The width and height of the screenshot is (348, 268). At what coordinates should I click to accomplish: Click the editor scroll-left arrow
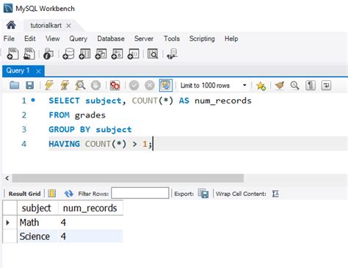[7, 178]
